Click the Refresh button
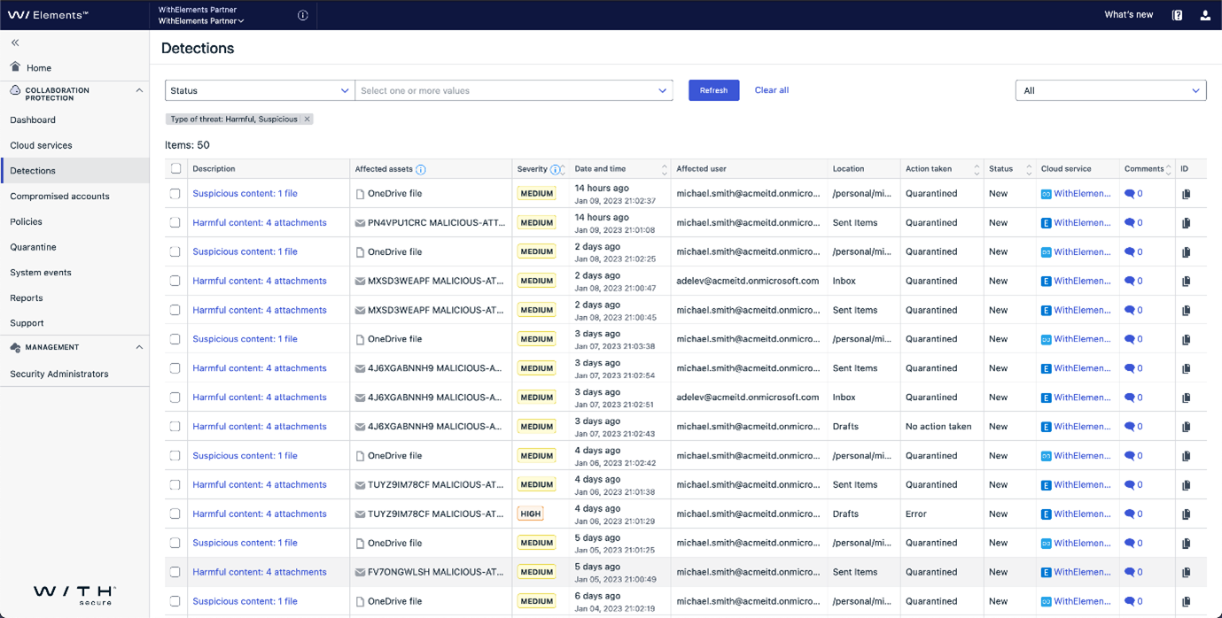The height and width of the screenshot is (618, 1222). [714, 90]
